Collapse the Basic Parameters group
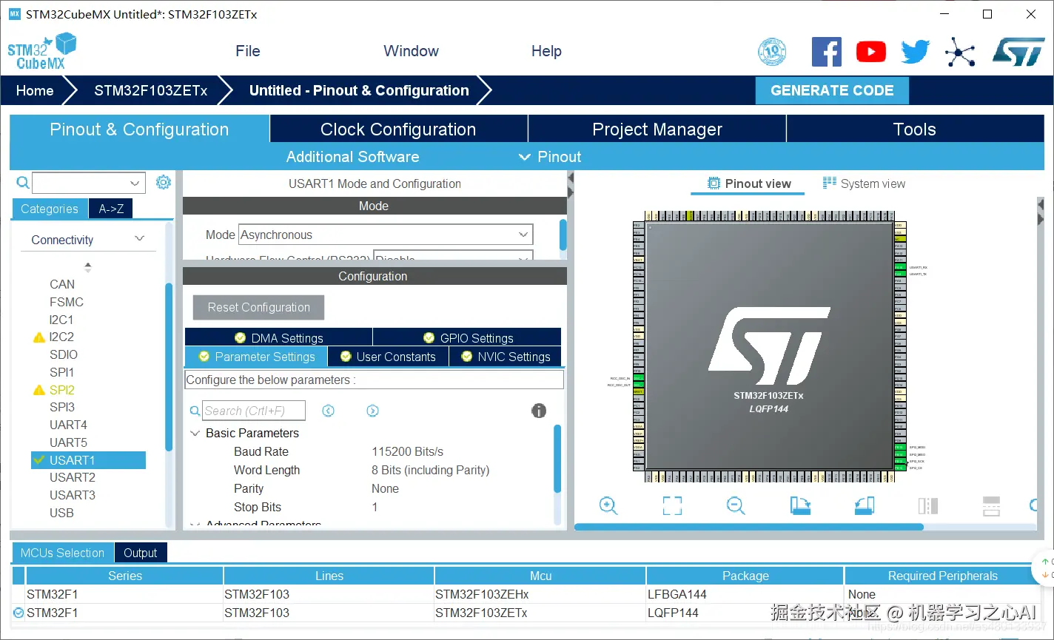Screen dimensions: 1054x640 pyautogui.click(x=195, y=433)
